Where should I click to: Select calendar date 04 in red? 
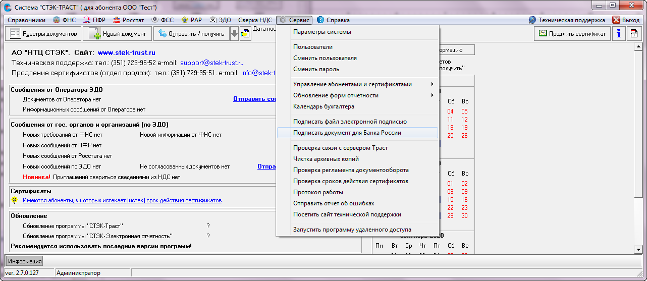point(450,111)
